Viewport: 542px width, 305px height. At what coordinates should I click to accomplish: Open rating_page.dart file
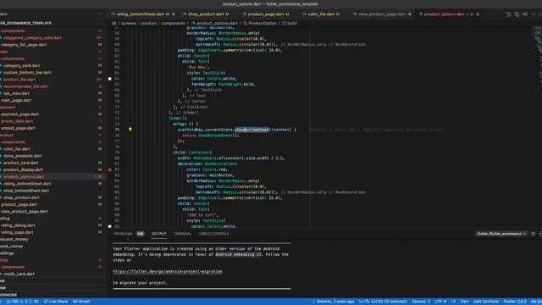pos(17,232)
